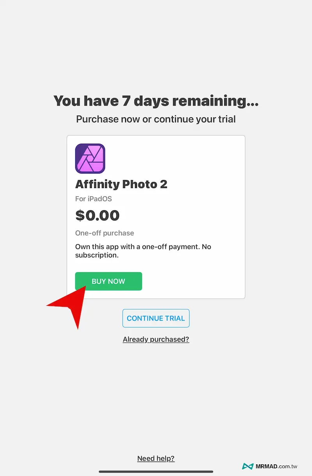Open the Already purchased? link

point(156,339)
